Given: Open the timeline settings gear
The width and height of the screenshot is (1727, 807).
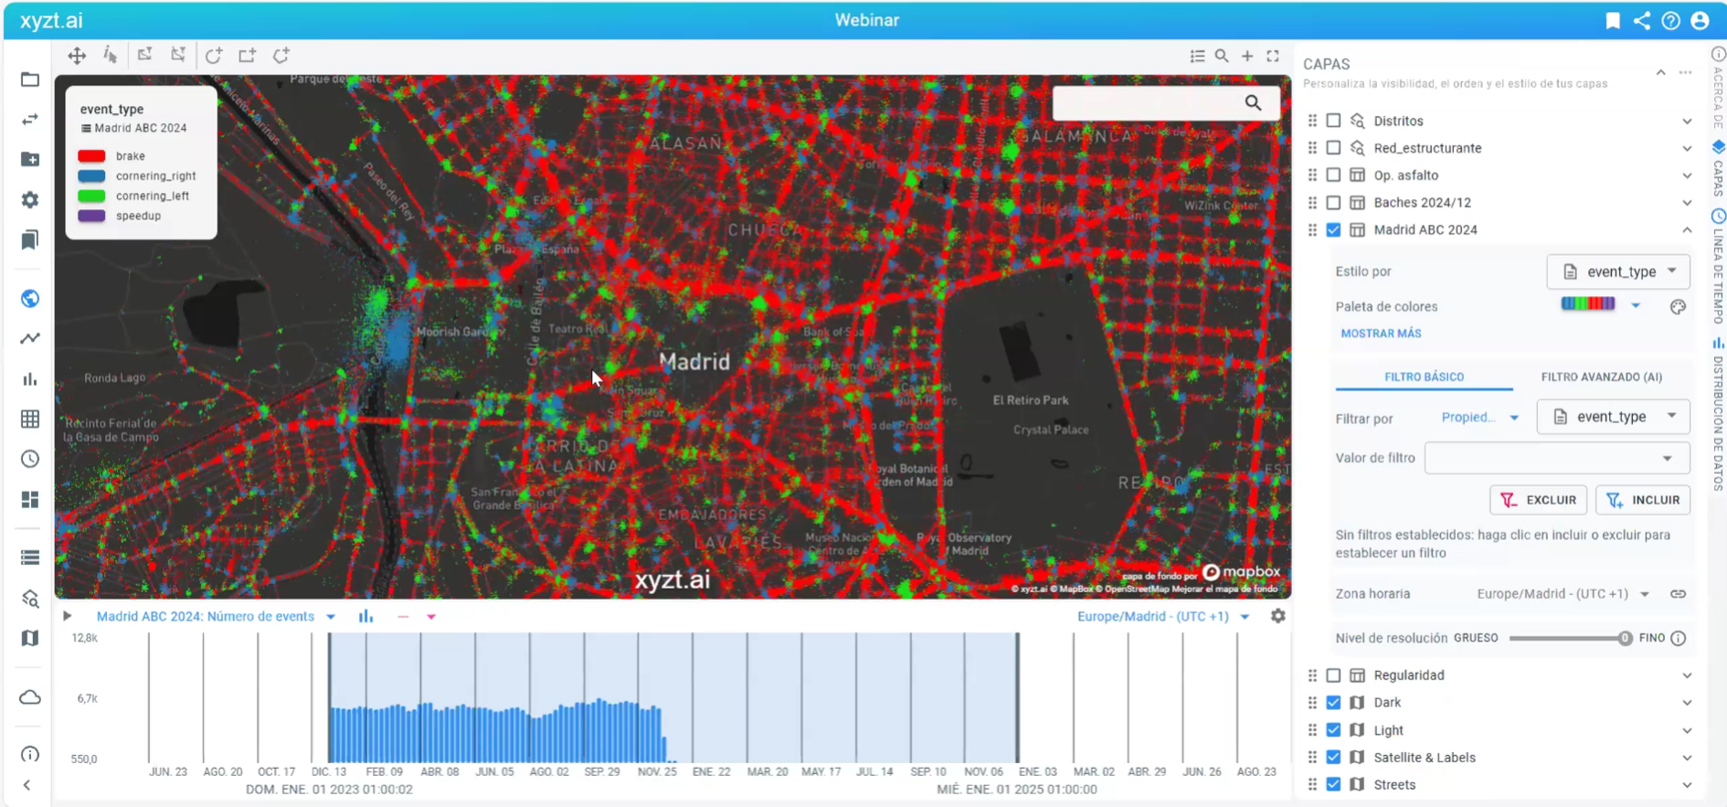Looking at the screenshot, I should 1277,616.
